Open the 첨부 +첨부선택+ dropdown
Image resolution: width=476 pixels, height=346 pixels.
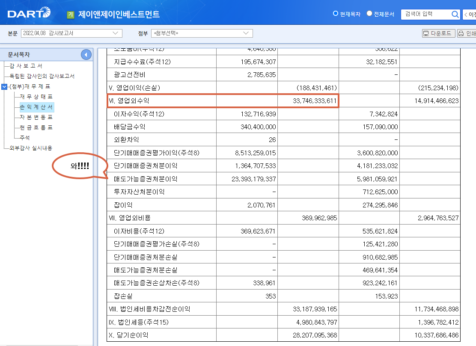click(202, 33)
